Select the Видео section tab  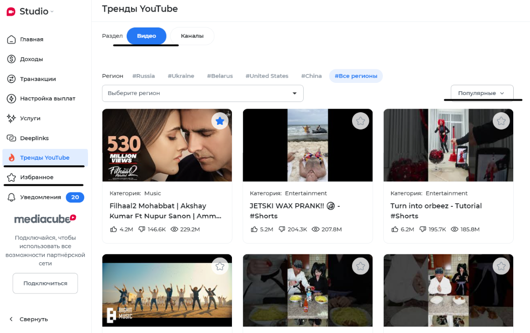[x=146, y=36]
